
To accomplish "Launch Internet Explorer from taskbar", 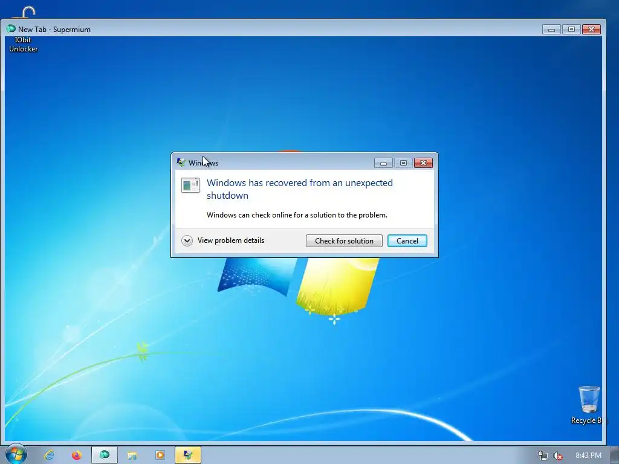I will 49,455.
